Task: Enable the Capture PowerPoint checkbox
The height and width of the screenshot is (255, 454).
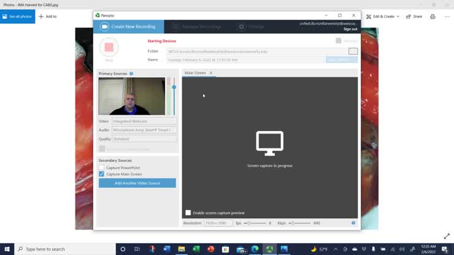Action: pyautogui.click(x=102, y=167)
